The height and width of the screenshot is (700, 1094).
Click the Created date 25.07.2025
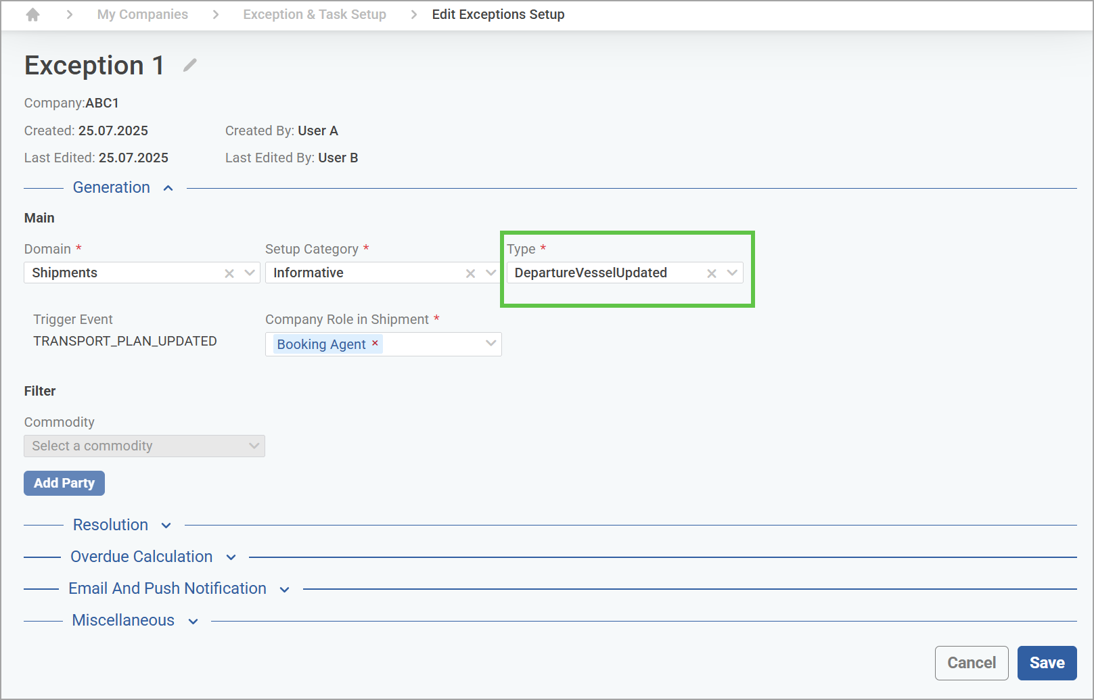113,131
